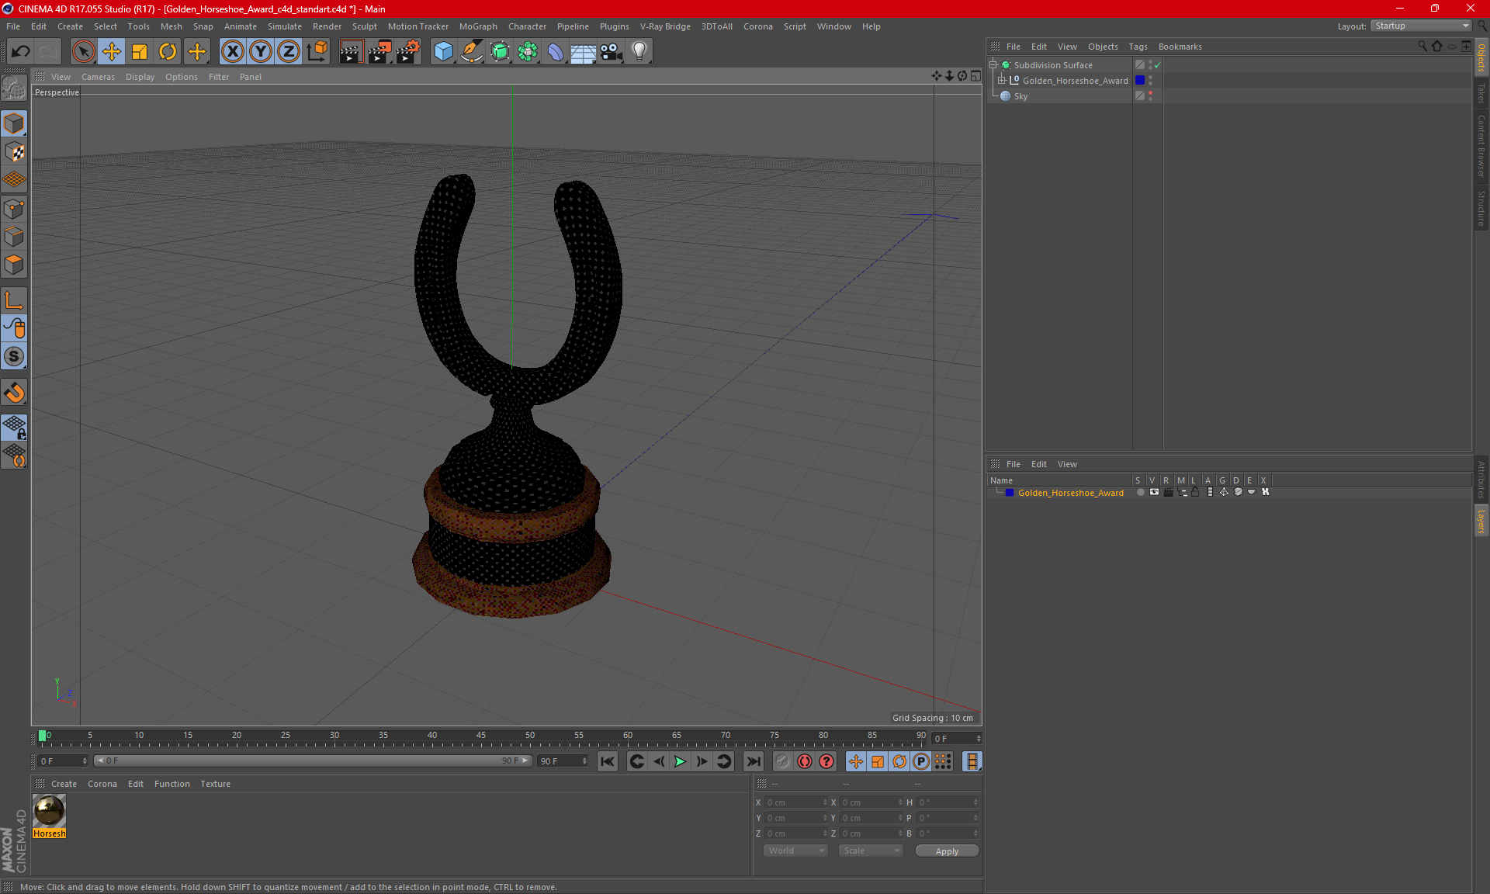Image resolution: width=1490 pixels, height=894 pixels.
Task: Open the Render menu
Action: point(327,26)
